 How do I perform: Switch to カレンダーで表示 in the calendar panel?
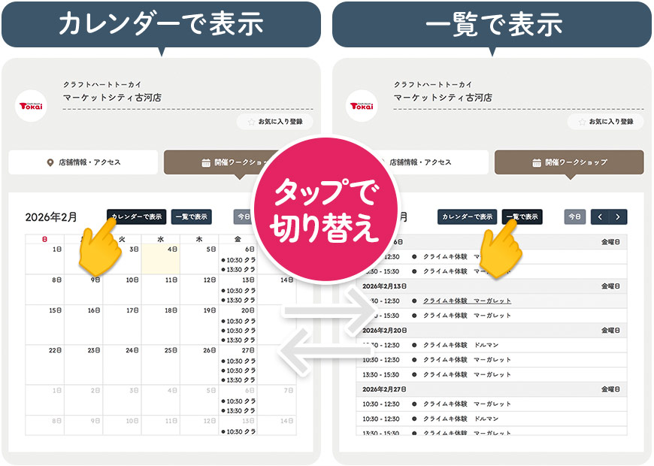[136, 216]
